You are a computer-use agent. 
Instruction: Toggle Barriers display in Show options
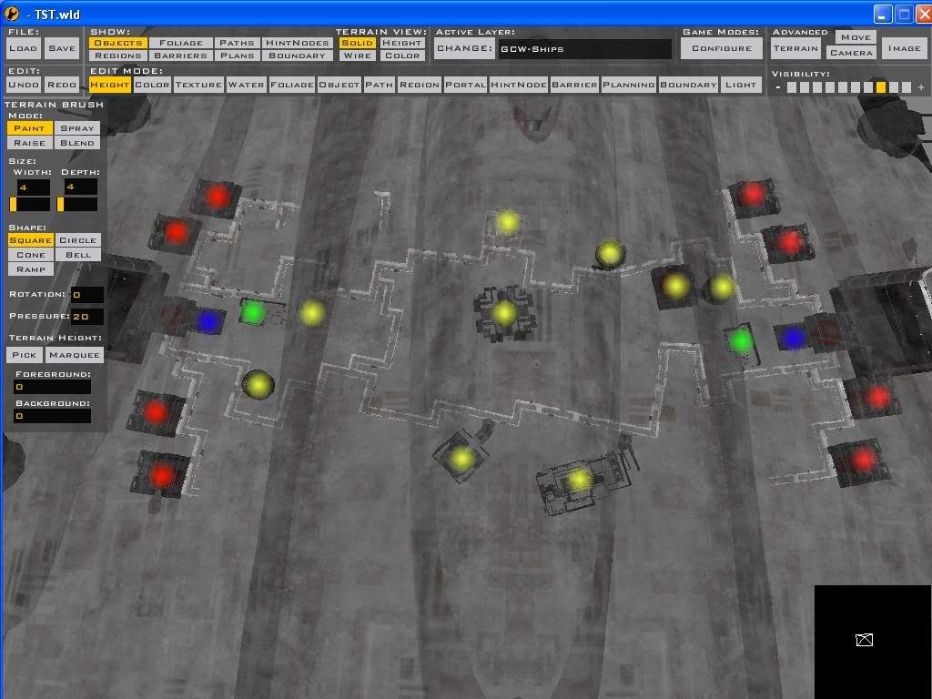[181, 56]
